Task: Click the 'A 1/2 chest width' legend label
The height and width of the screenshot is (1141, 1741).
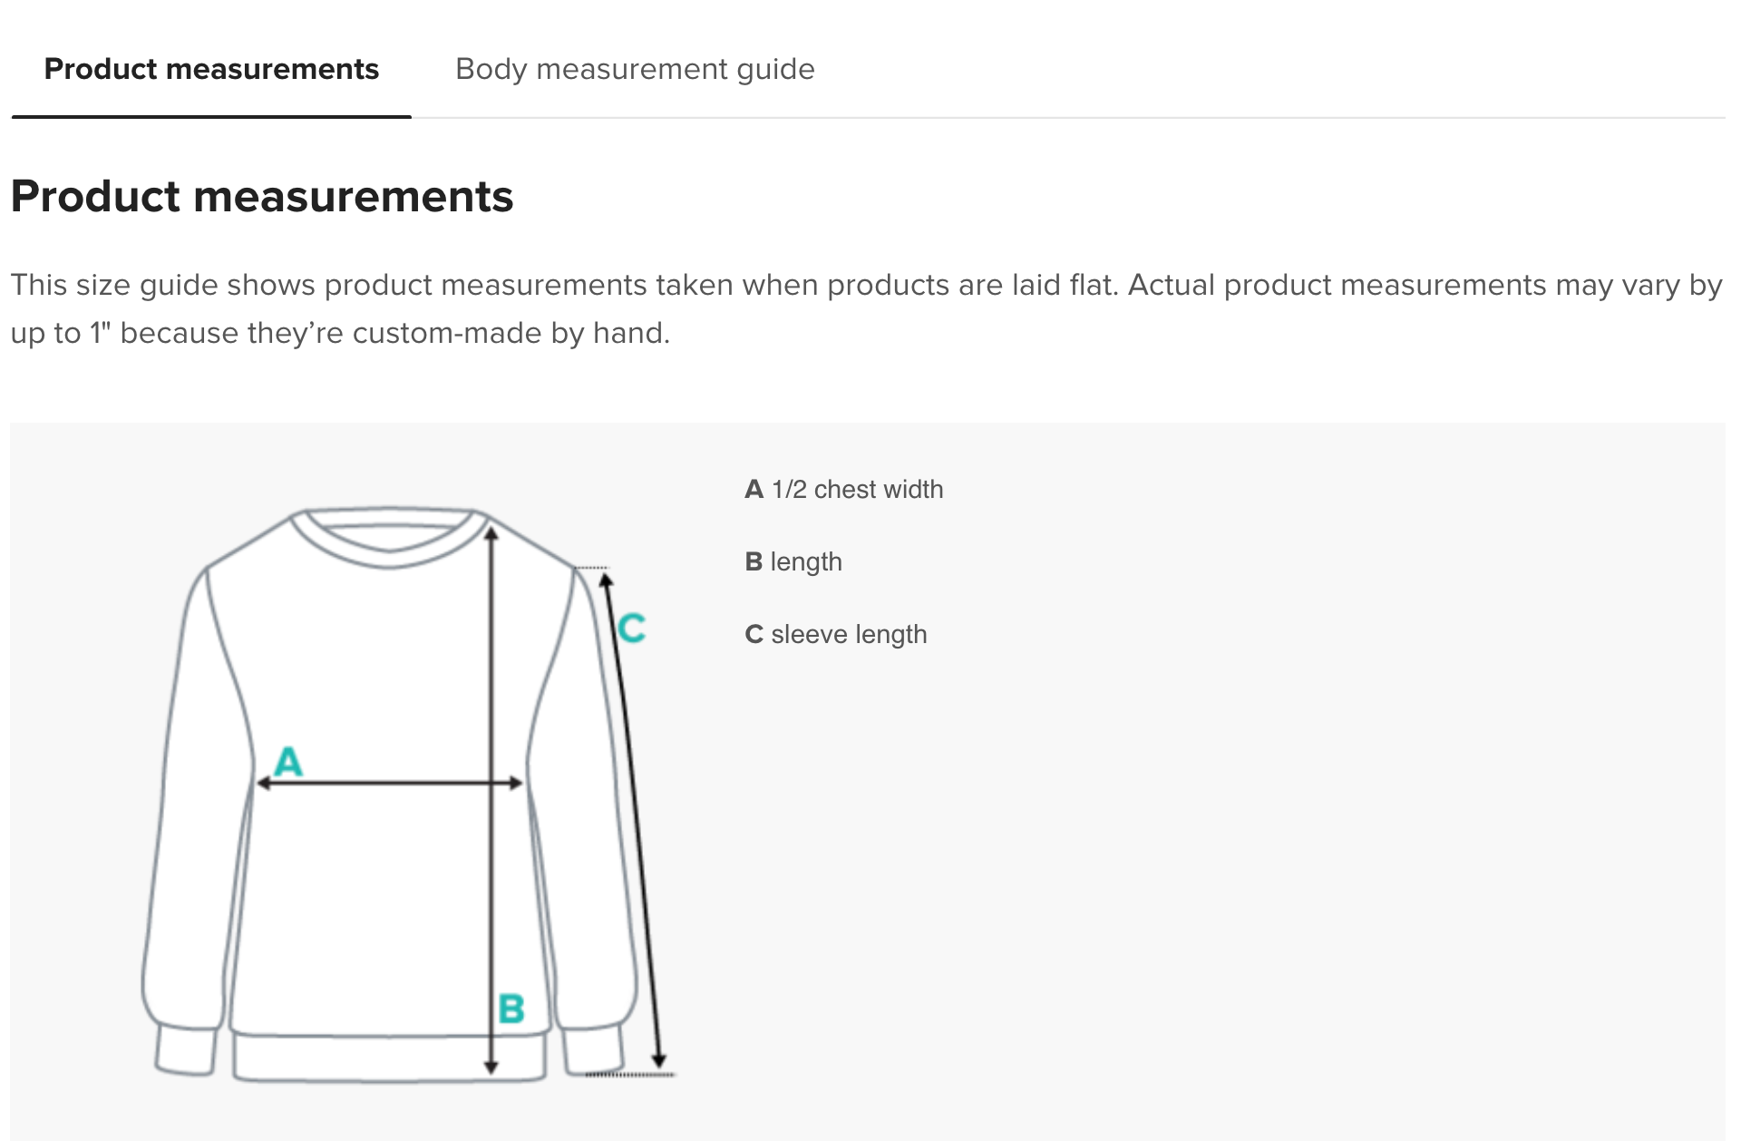Action: (x=844, y=490)
